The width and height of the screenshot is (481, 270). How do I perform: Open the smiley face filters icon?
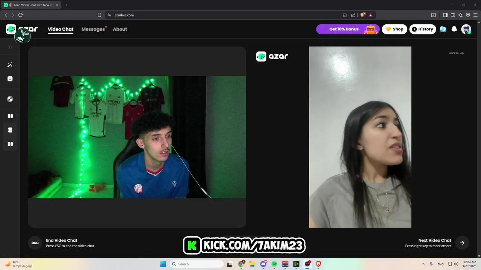coord(10,79)
